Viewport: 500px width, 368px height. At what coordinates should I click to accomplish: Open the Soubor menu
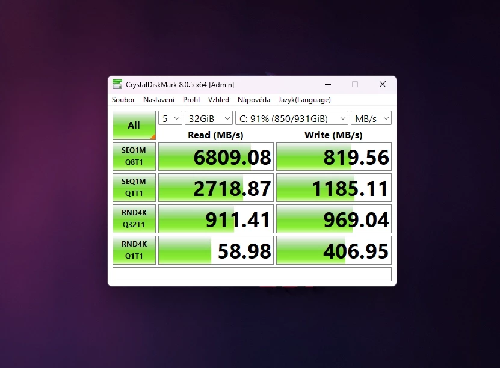(x=123, y=100)
